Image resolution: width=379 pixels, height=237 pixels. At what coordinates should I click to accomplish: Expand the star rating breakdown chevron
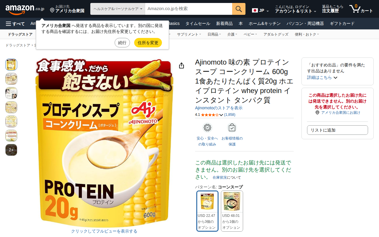(x=221, y=115)
